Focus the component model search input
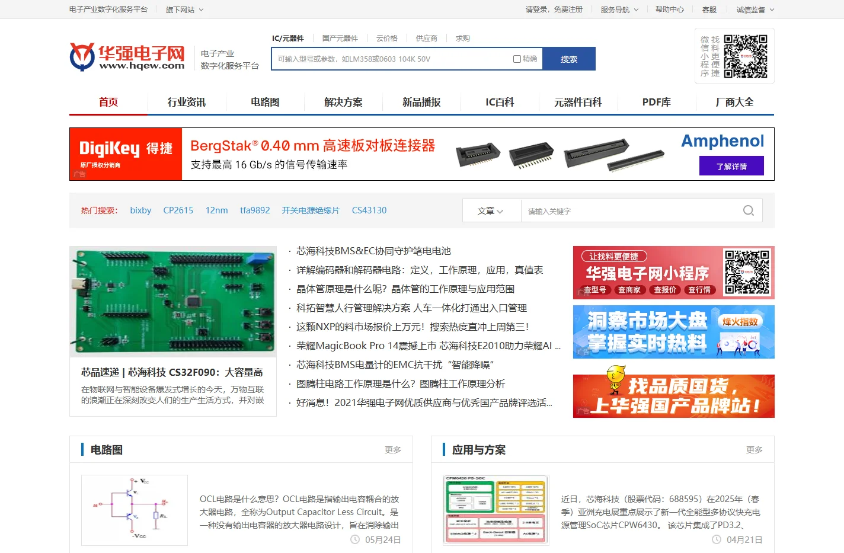 tap(391, 59)
